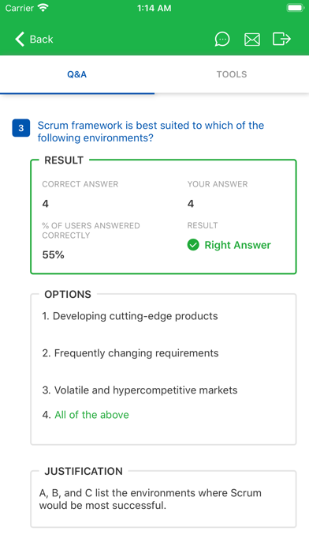The height and width of the screenshot is (550, 309).
Task: Choose option 2 Frequently changing requirements
Action: click(x=130, y=353)
